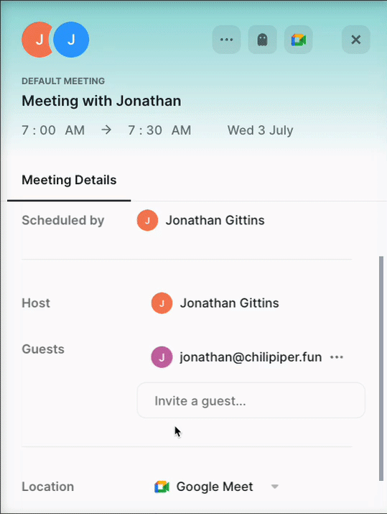Click the Invite a guest input field
The height and width of the screenshot is (514, 387).
(251, 400)
